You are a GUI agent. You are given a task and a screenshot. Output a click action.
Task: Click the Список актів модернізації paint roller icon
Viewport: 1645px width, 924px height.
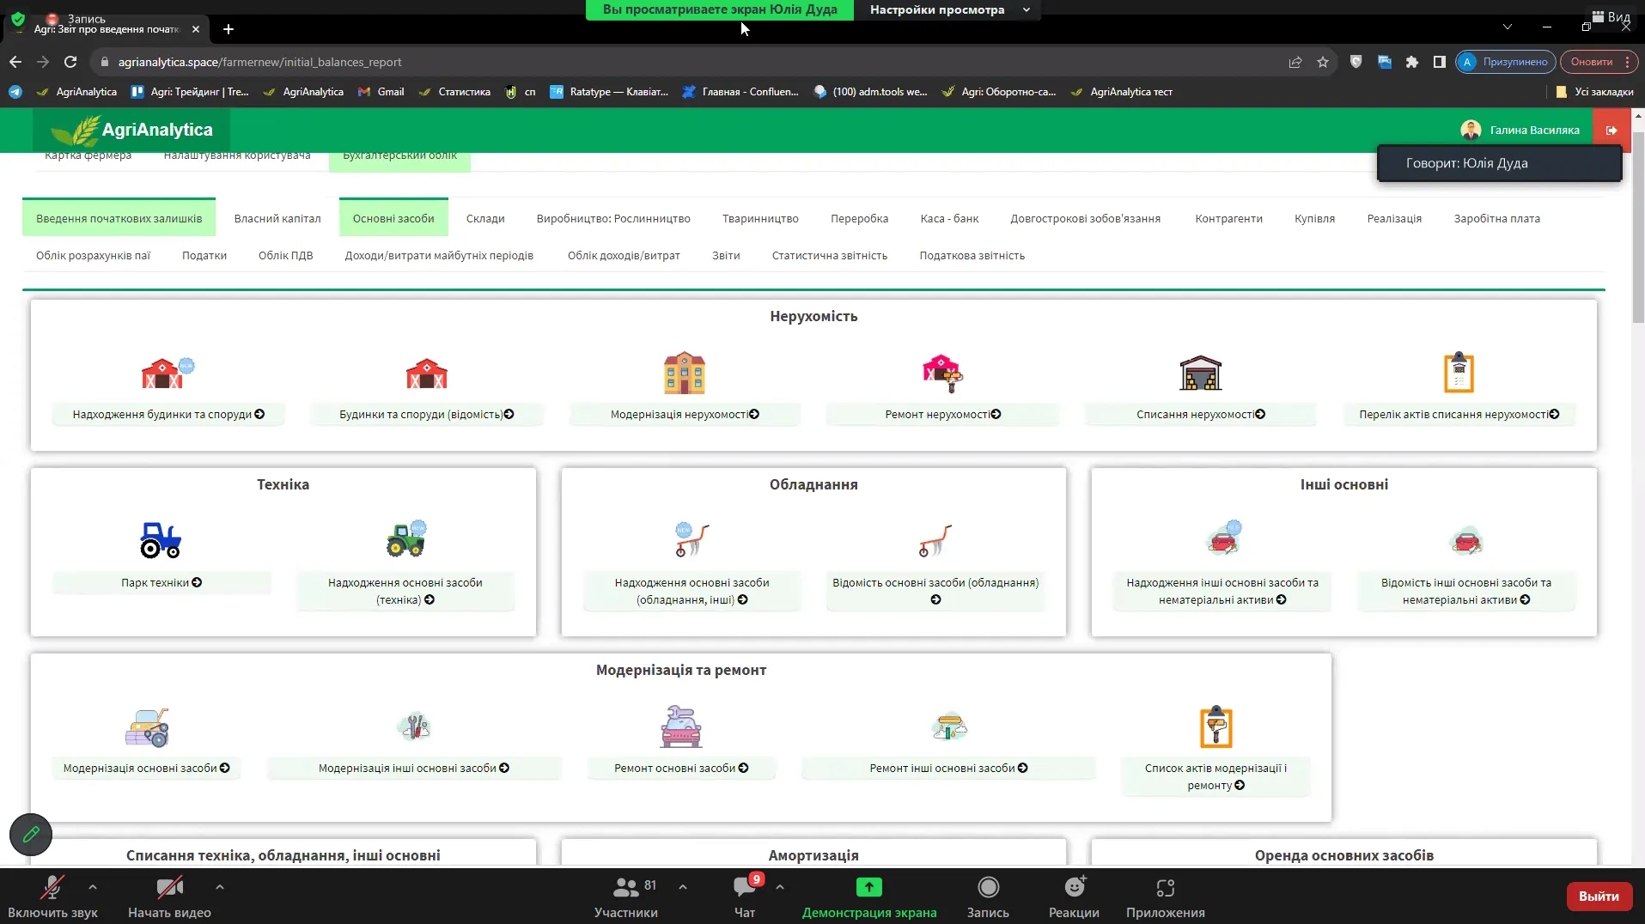[1215, 726]
